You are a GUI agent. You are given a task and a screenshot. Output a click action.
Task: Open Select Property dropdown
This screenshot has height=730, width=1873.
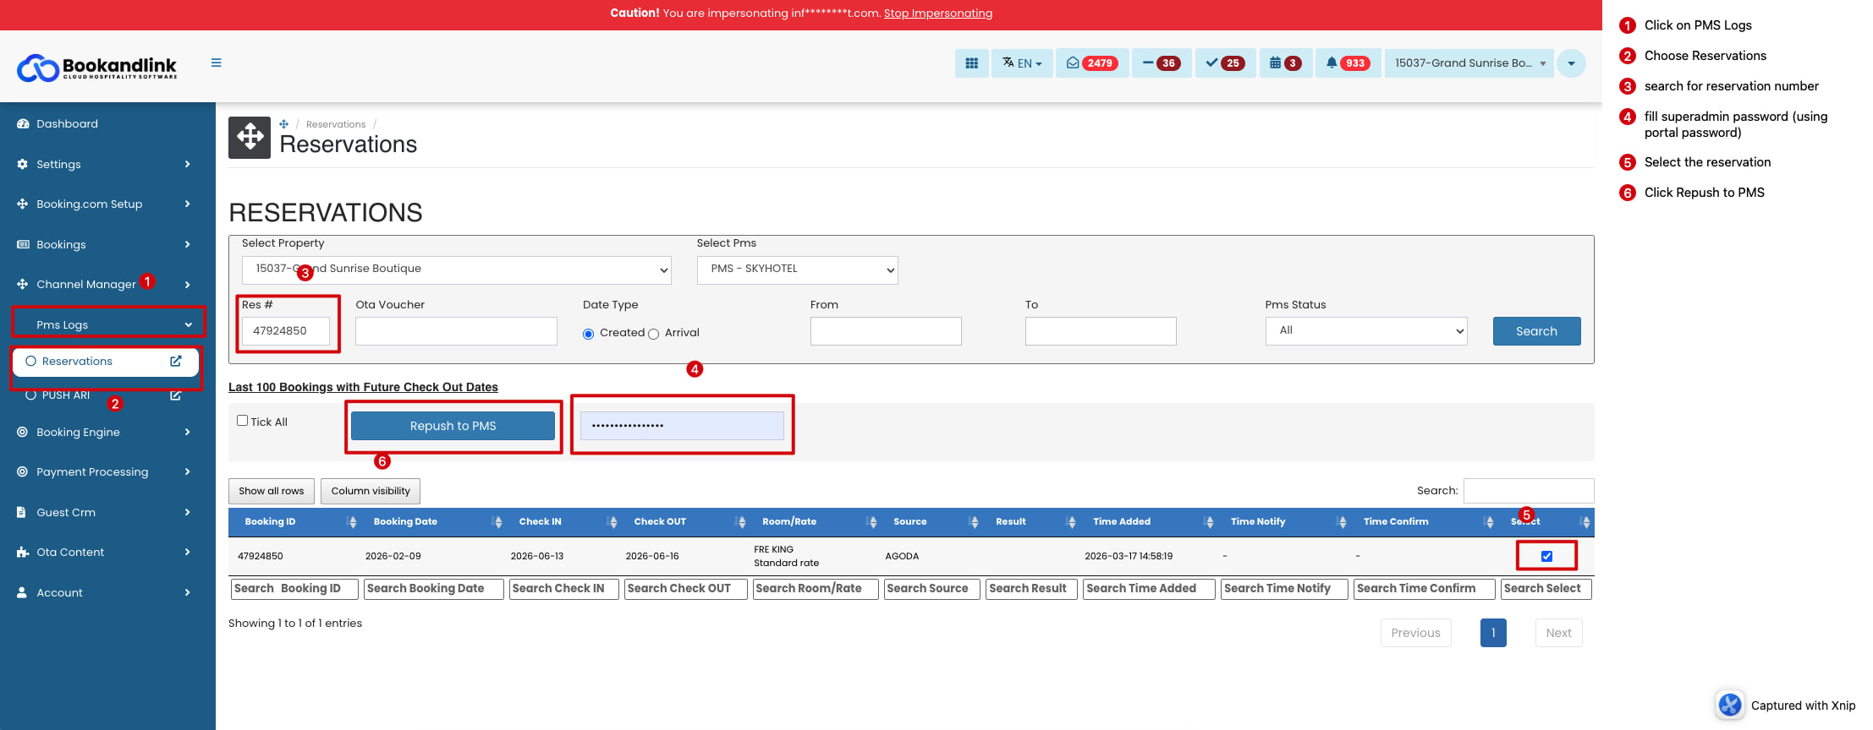click(457, 270)
